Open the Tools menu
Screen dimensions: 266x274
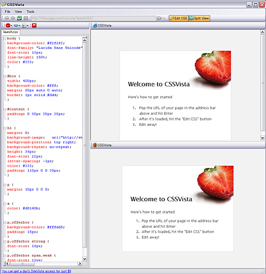click(x=30, y=12)
